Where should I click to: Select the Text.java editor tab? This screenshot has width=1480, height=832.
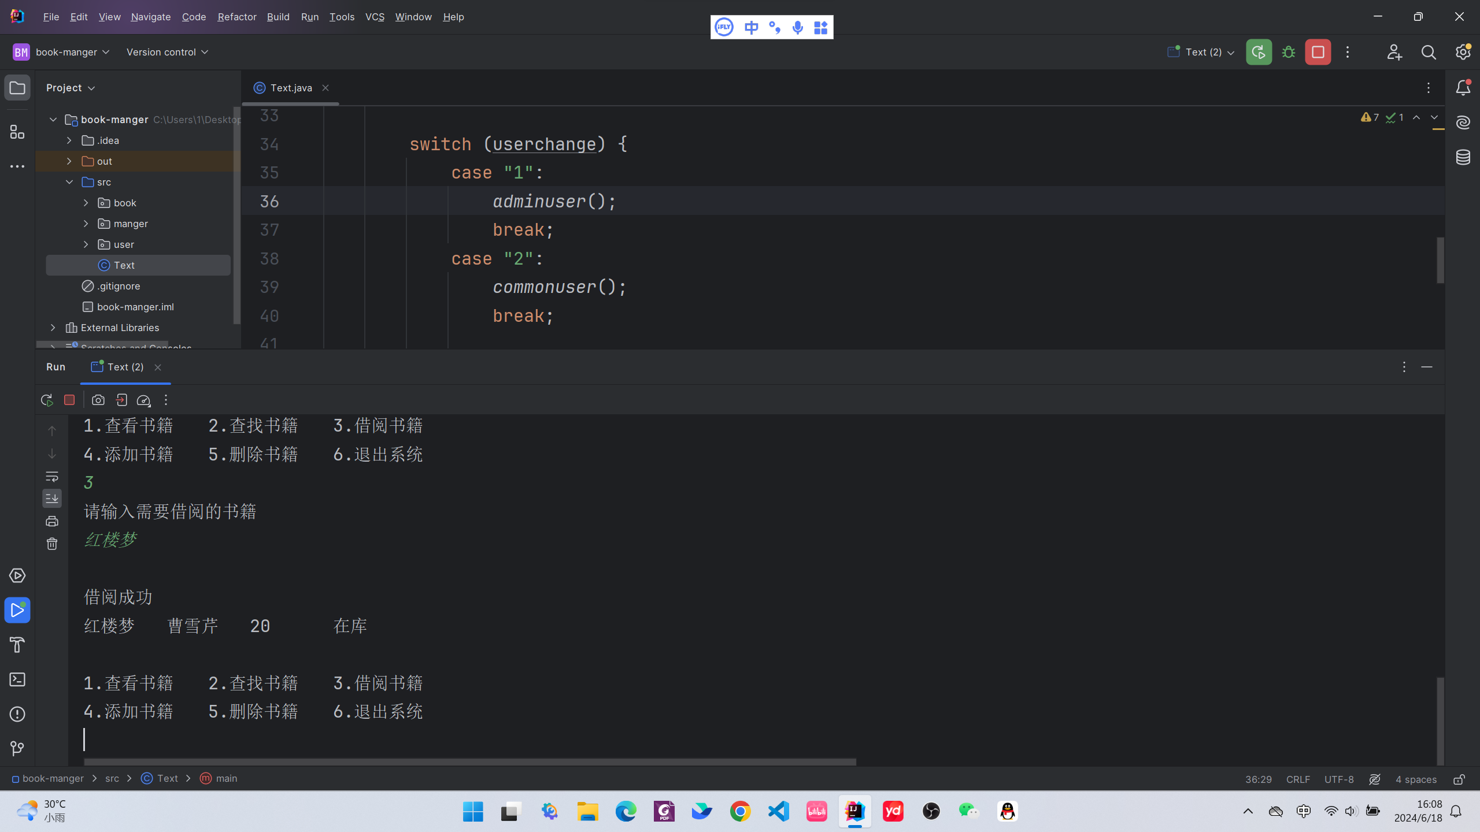[290, 88]
